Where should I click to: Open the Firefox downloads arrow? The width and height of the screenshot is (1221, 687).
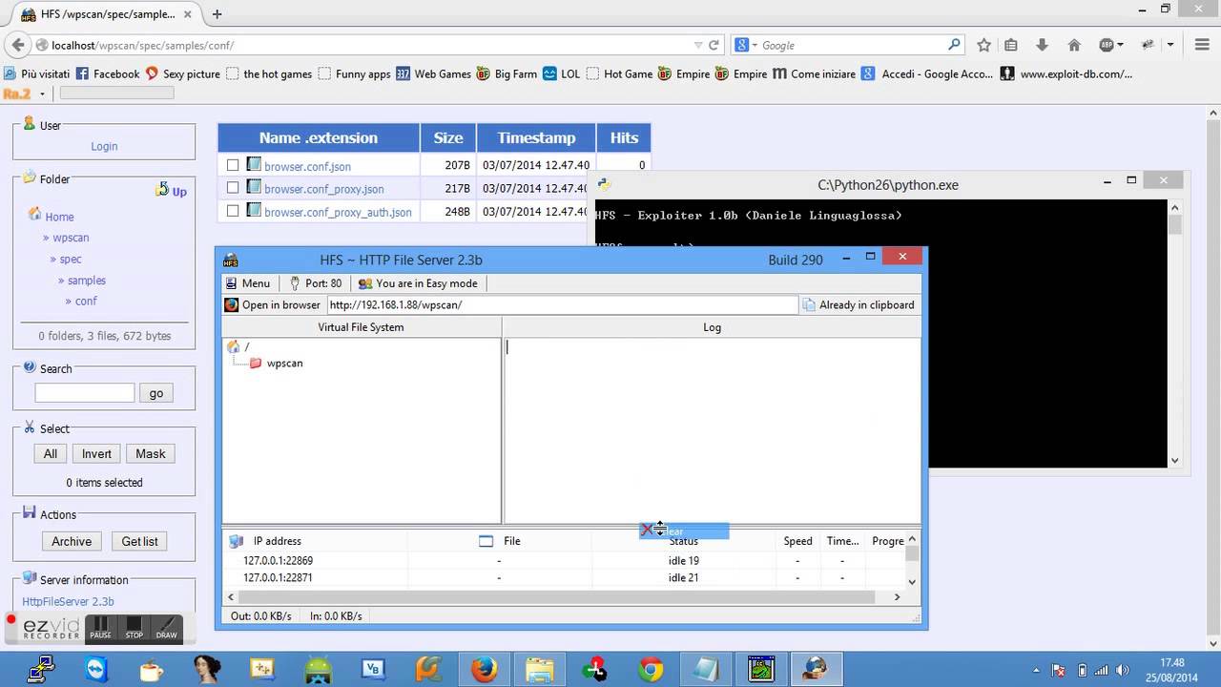tap(1042, 45)
